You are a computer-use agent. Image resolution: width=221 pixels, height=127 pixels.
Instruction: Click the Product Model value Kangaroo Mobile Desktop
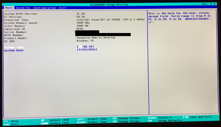coord(96,38)
